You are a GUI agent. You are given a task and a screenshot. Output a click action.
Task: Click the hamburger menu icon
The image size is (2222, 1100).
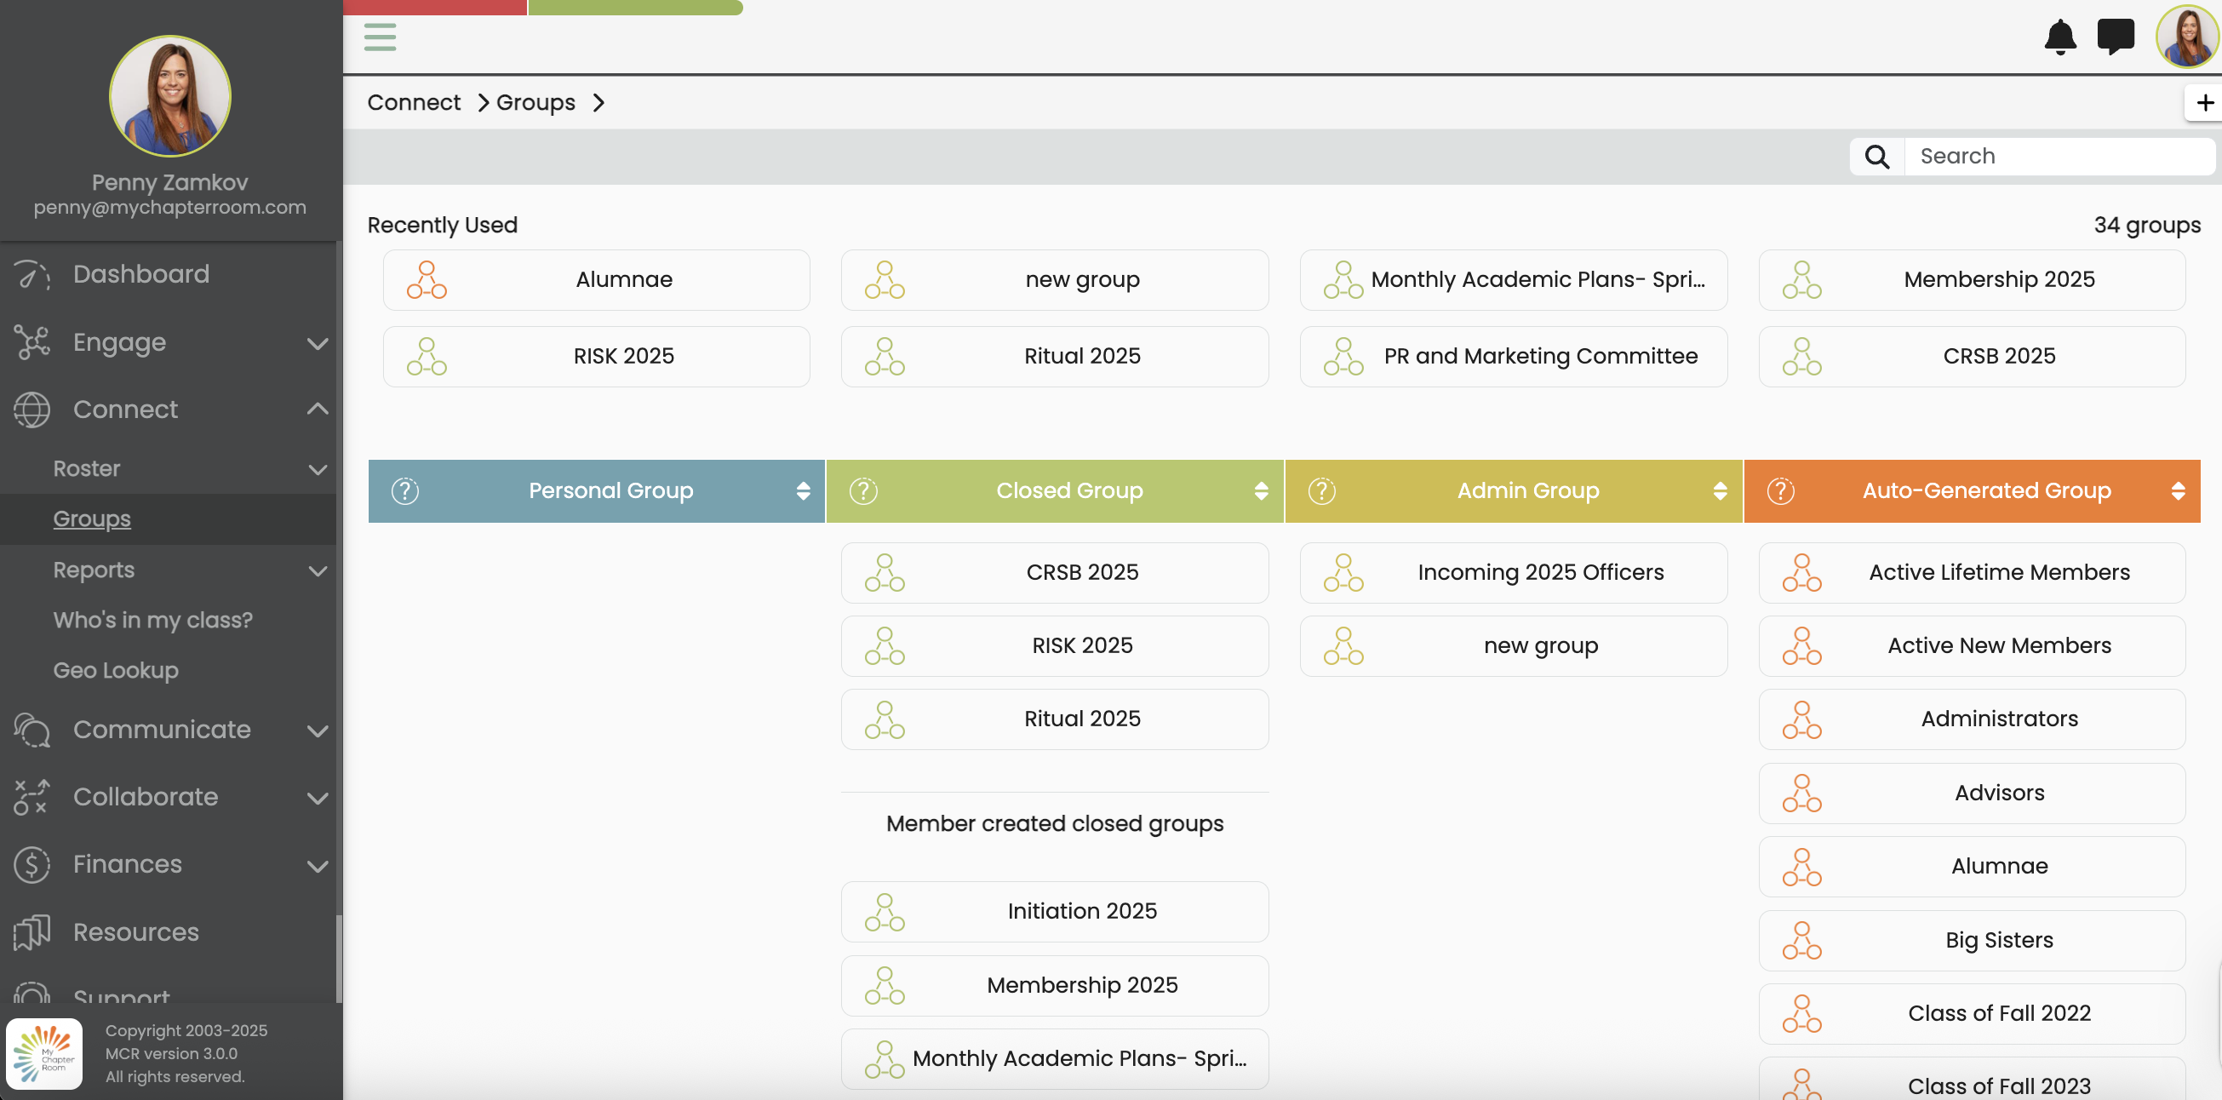point(380,37)
